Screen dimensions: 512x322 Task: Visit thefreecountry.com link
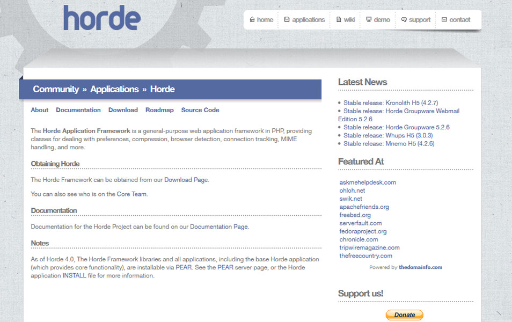click(x=365, y=256)
